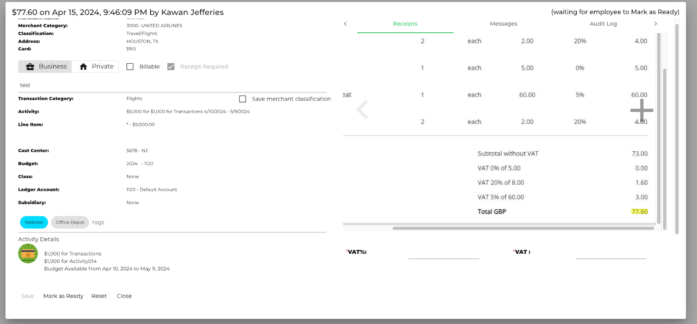Check Save merchant classification
This screenshot has height=324, width=697.
coord(243,99)
